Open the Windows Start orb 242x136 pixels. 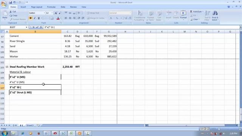point(5,133)
